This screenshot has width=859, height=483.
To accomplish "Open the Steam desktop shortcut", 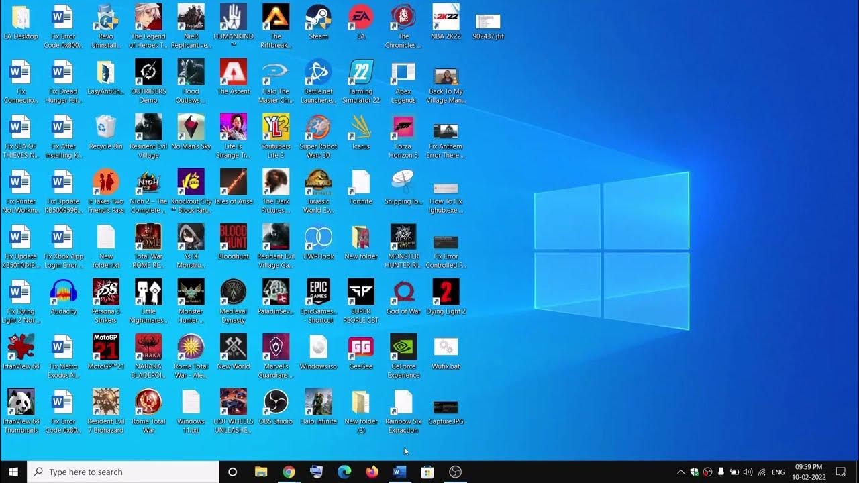I will 318,22.
